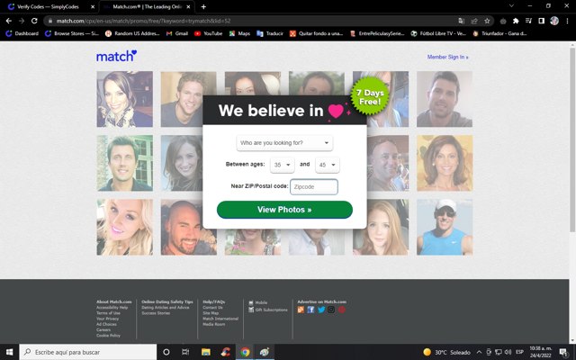Expand the 'Who are you looking for?' dropdown

pos(284,143)
